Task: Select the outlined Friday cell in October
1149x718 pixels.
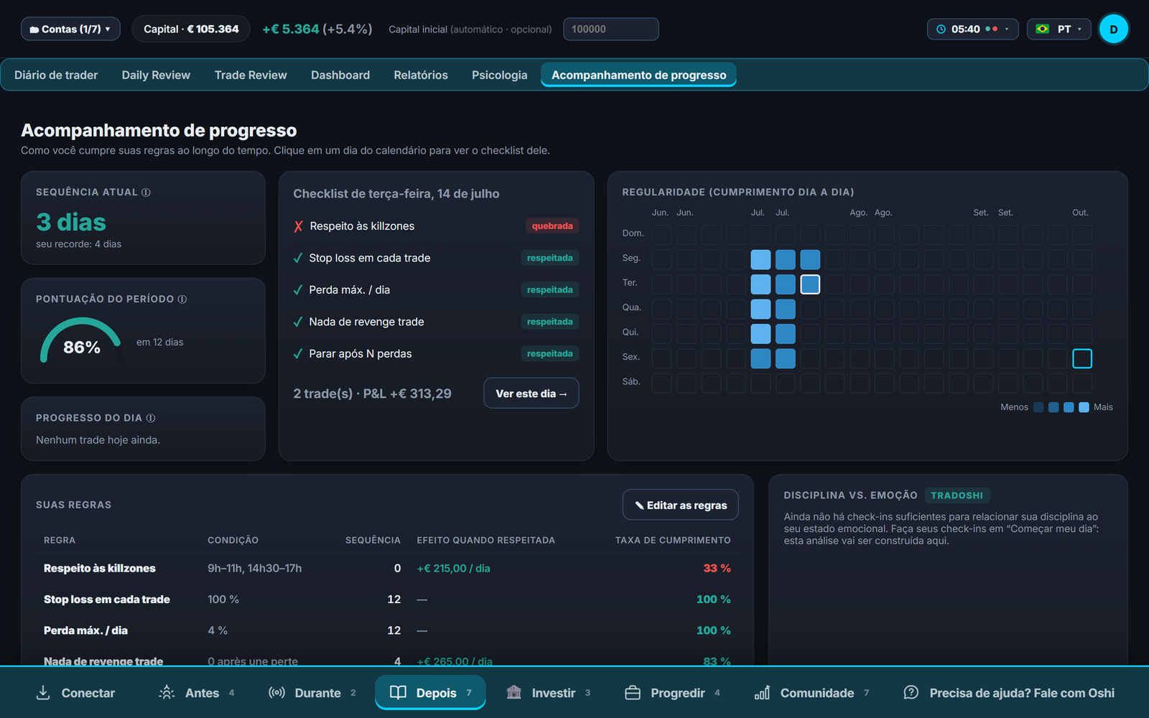Action: tap(1081, 358)
